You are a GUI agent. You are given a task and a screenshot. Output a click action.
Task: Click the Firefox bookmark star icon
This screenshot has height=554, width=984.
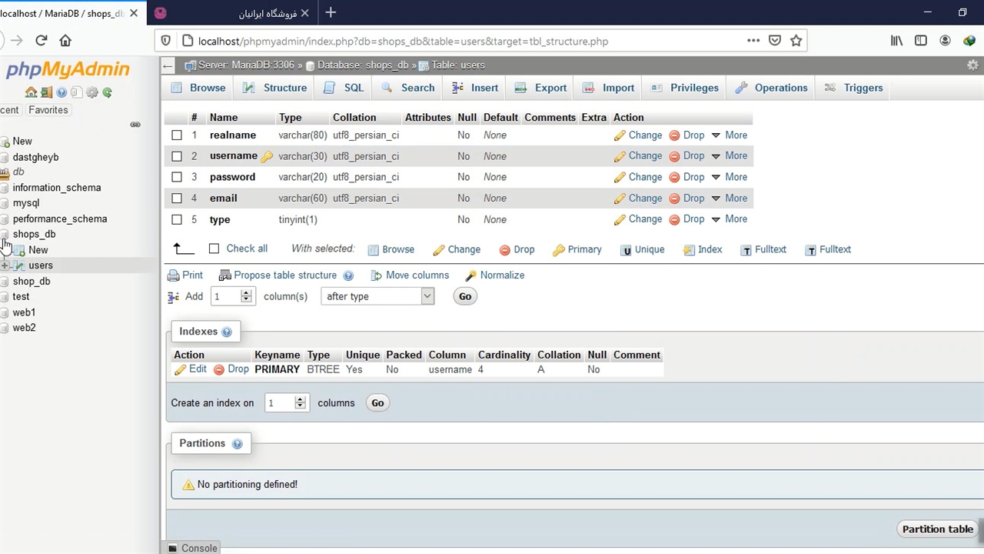point(796,41)
